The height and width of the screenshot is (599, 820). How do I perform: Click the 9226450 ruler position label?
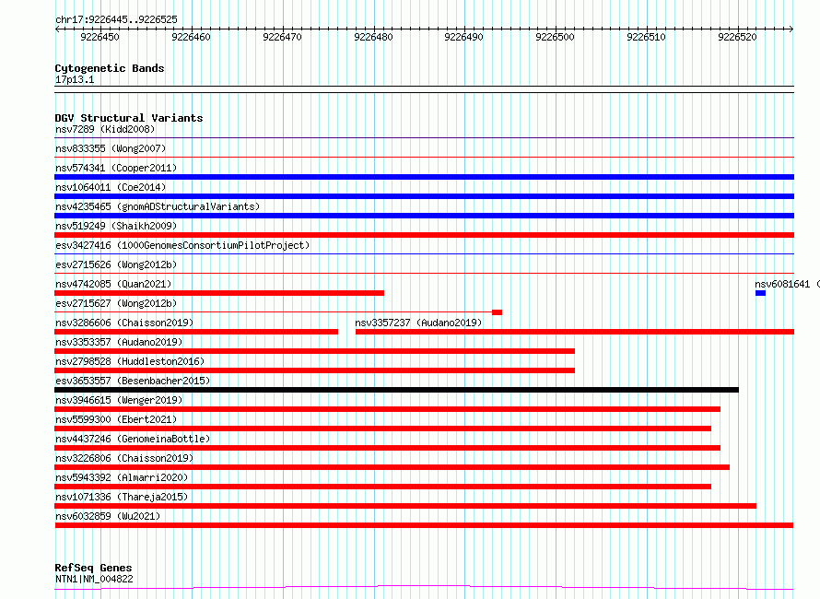(100, 37)
